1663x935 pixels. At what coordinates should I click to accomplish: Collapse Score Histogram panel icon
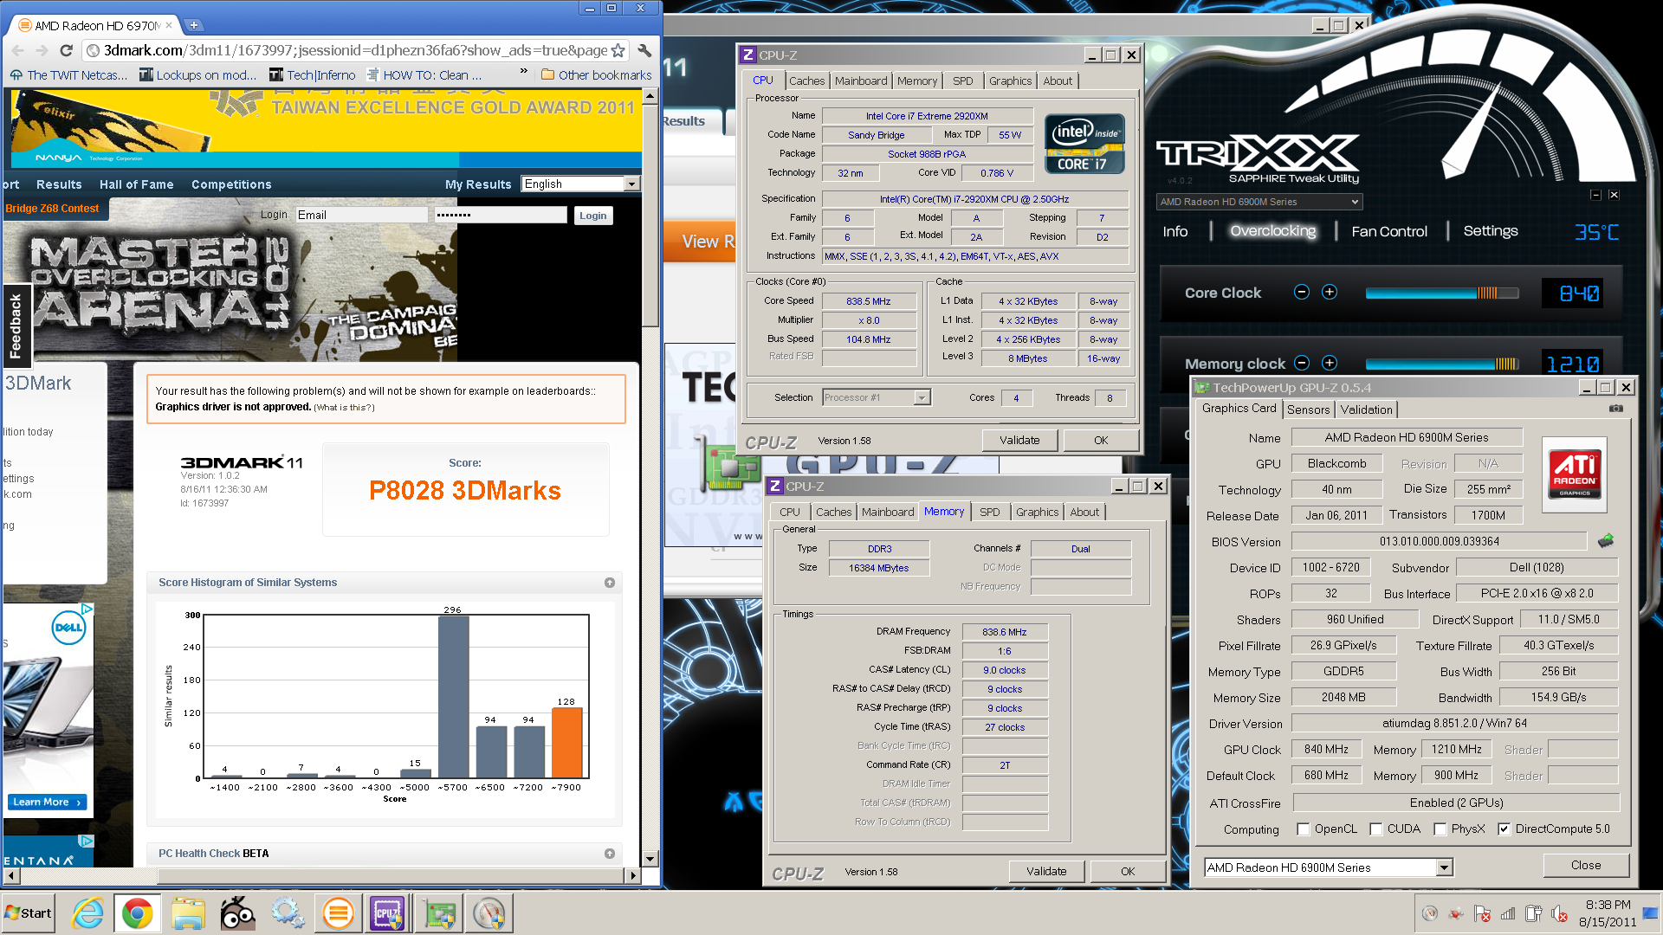click(610, 583)
